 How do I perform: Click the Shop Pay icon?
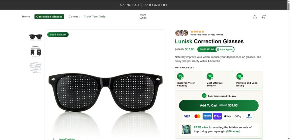point(217,116)
